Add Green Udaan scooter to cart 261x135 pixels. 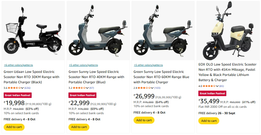14,127
